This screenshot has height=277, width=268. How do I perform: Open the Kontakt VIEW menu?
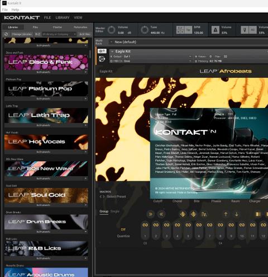[x=78, y=17]
